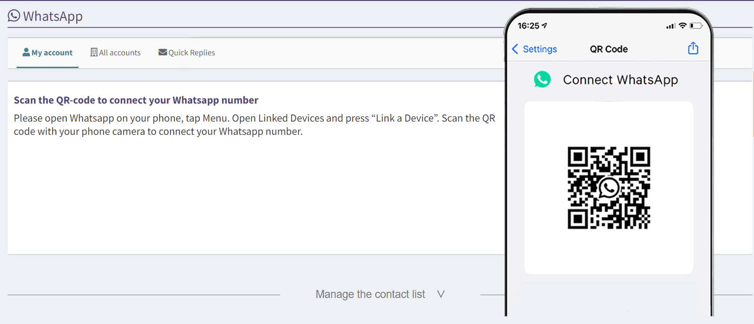Image resolution: width=754 pixels, height=324 pixels.
Task: Click the QR Code title on the phone
Action: [x=609, y=49]
